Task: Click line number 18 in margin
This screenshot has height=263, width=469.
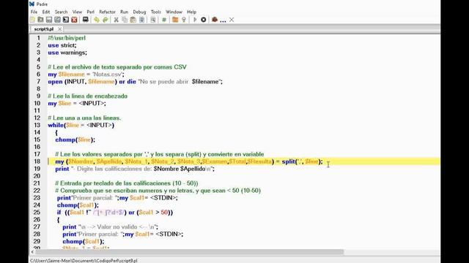Action: click(37, 161)
